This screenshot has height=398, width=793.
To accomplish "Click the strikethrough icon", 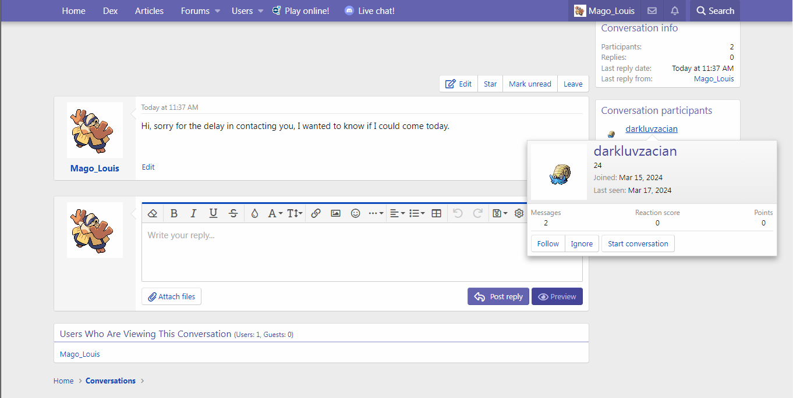I will [233, 213].
